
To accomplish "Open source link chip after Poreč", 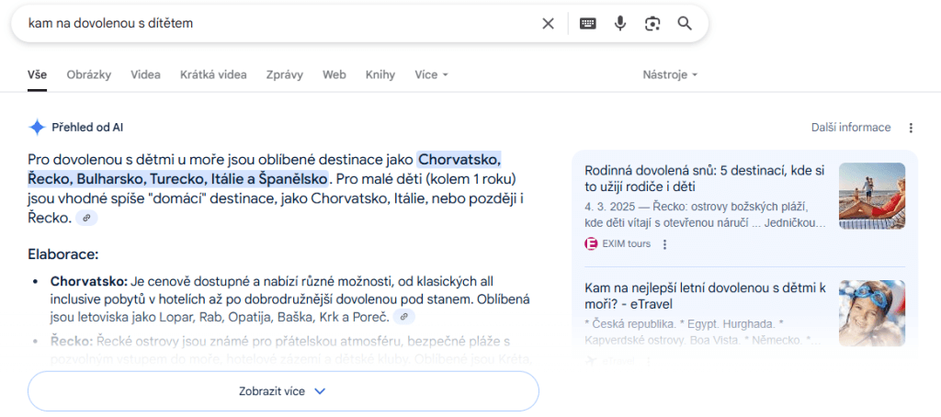I will 404,316.
